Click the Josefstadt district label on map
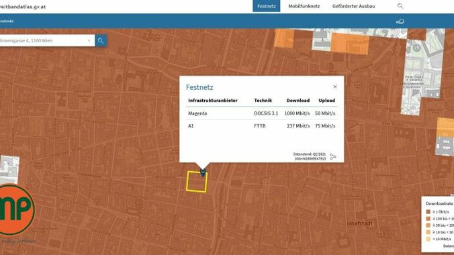 pyautogui.click(x=359, y=223)
